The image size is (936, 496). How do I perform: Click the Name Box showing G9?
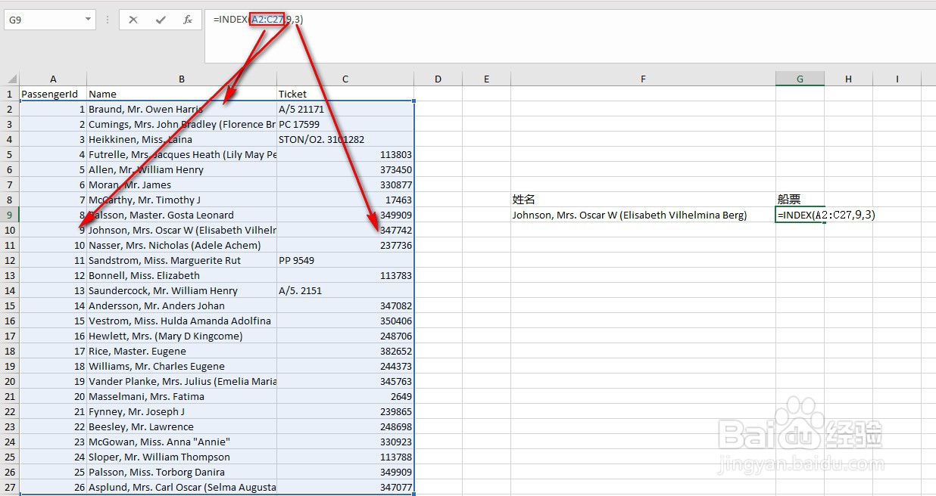(43, 20)
